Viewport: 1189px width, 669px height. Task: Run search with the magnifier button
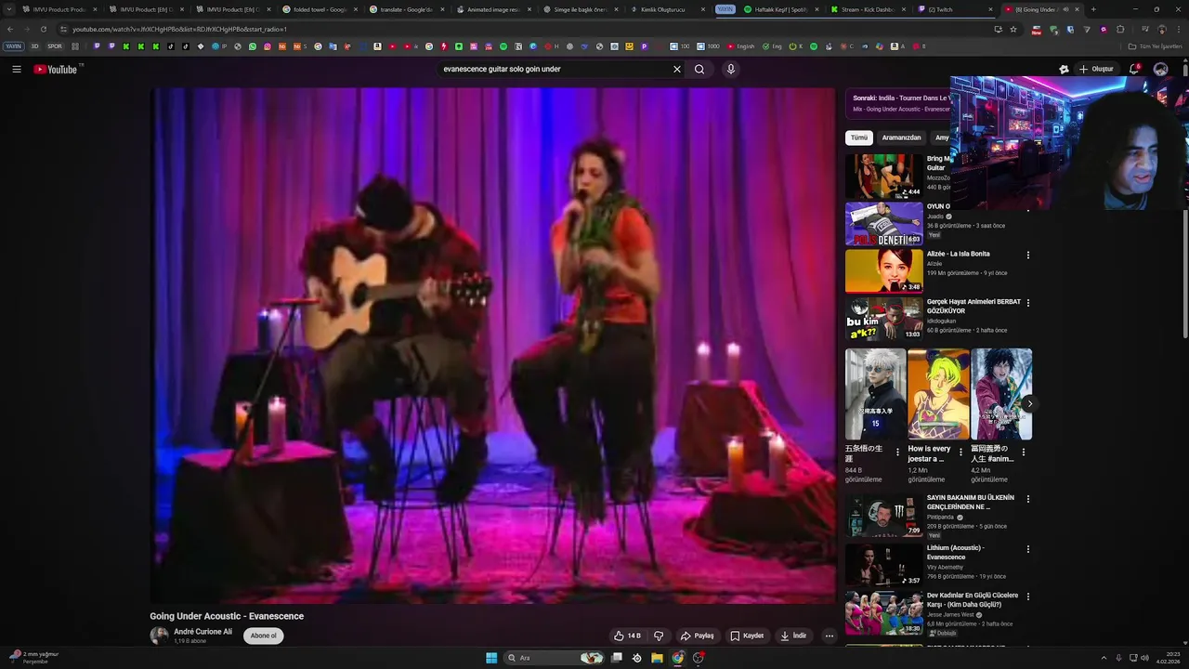click(x=699, y=69)
